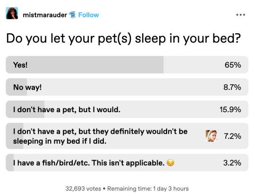Image resolution: width=255 pixels, height=196 pixels.
Task: Click the filled bar of the Yes! result
Action: tap(85, 65)
